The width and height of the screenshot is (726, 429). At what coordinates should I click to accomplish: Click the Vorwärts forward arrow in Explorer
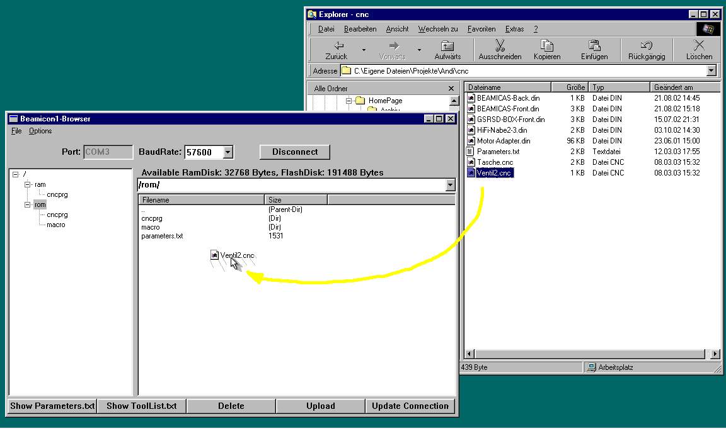(x=393, y=46)
